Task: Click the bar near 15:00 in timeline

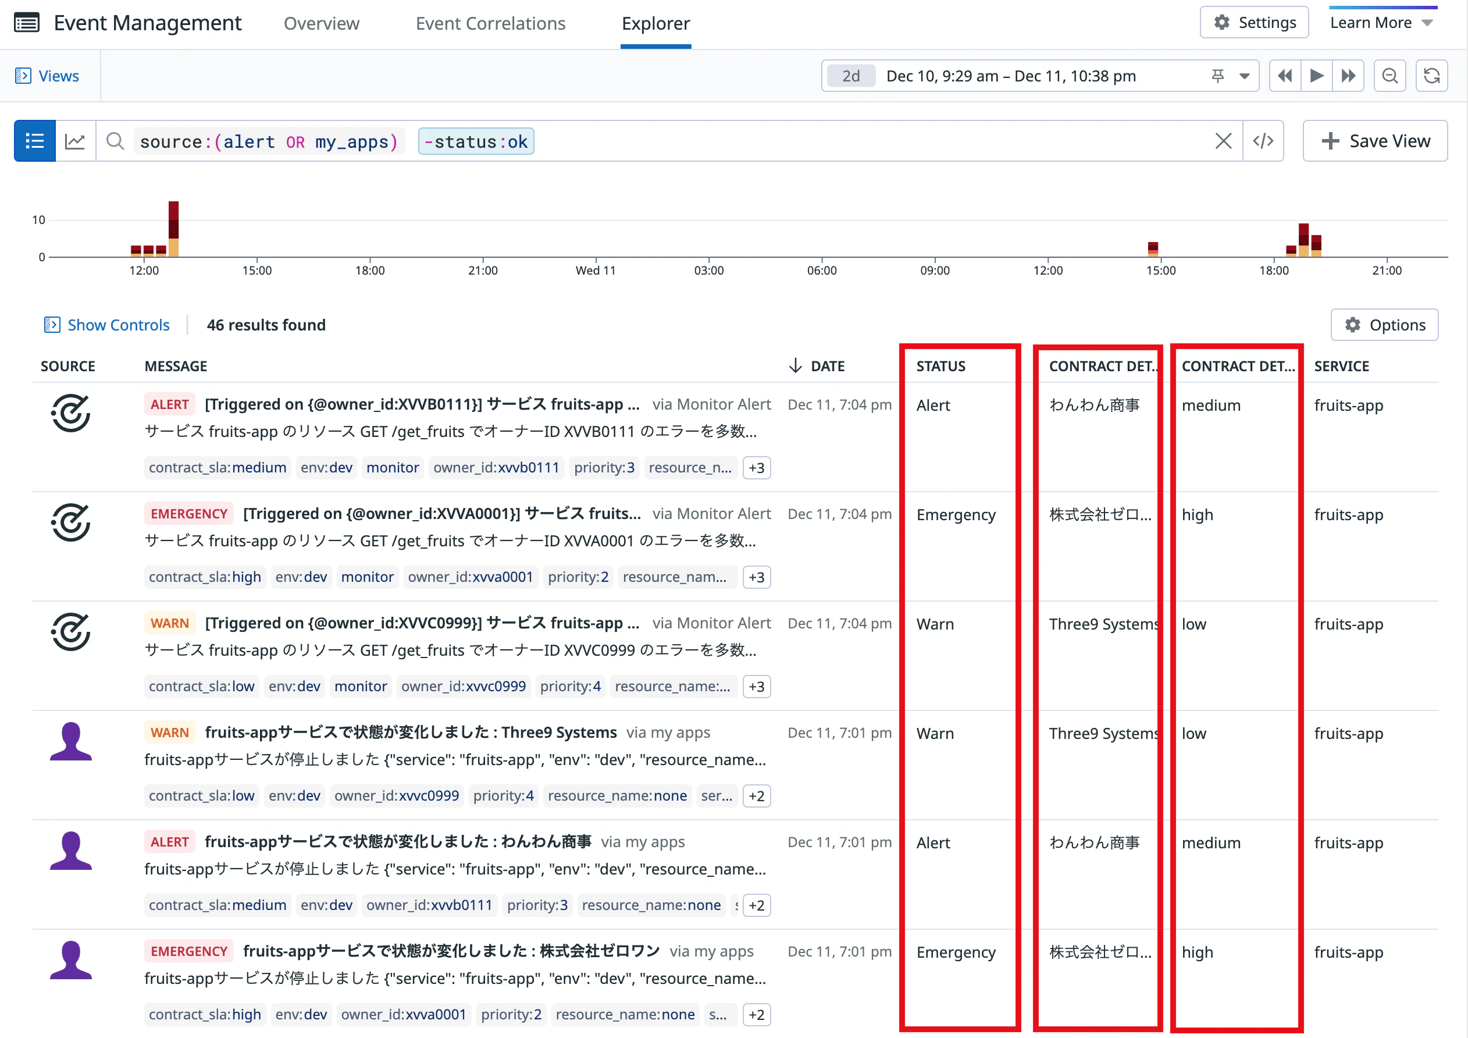Action: point(1153,249)
